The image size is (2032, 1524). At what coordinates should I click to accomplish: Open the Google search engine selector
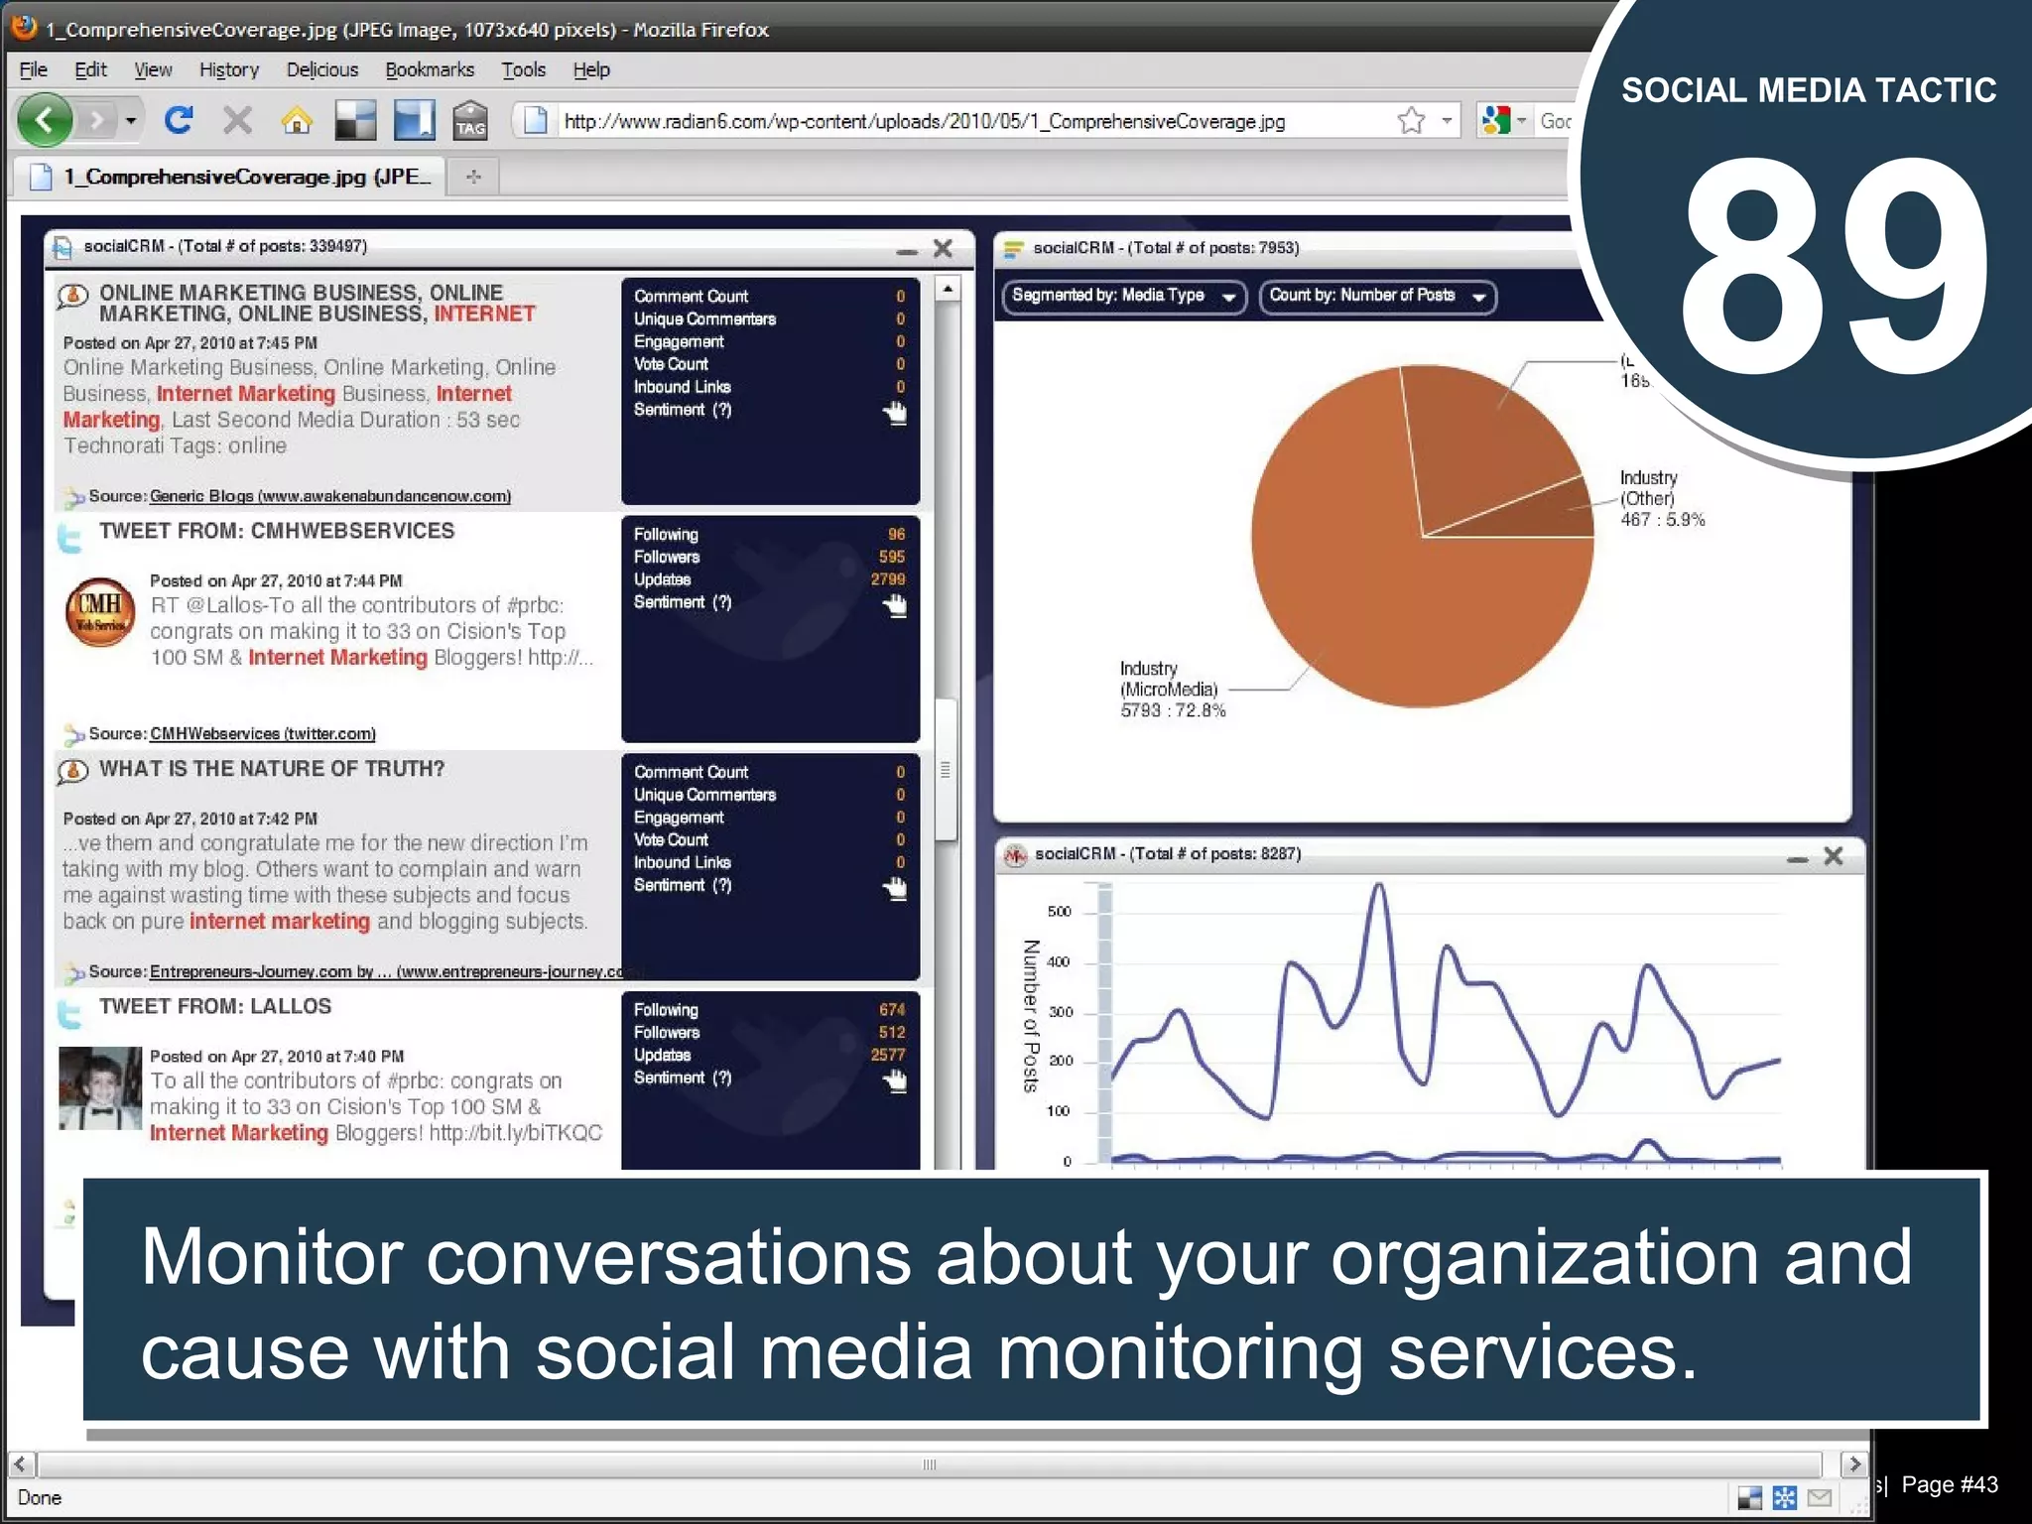pos(1503,121)
